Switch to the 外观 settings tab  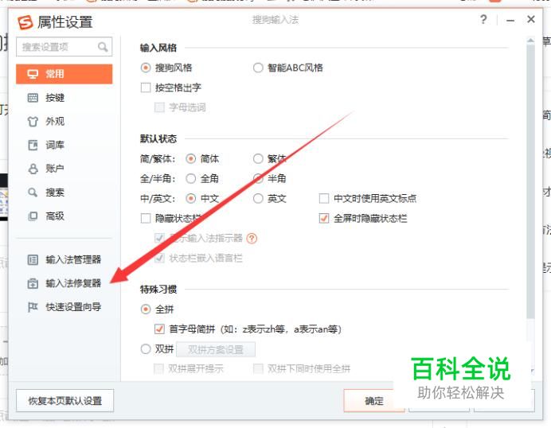(64, 122)
